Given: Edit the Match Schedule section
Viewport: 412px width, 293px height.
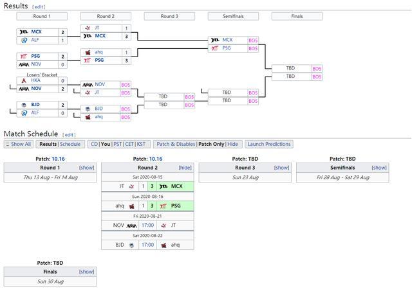Looking at the screenshot, I should point(69,135).
